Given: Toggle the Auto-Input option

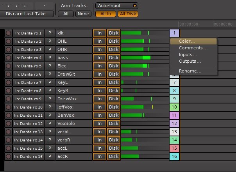Looking at the screenshot, I should coord(117,6).
